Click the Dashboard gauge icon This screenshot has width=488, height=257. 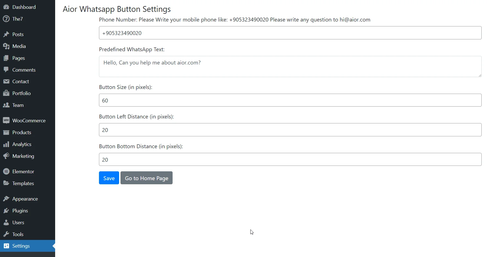click(6, 7)
